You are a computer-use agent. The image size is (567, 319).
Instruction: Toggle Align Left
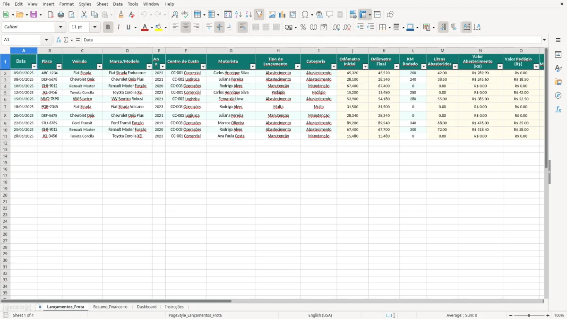tap(175, 27)
